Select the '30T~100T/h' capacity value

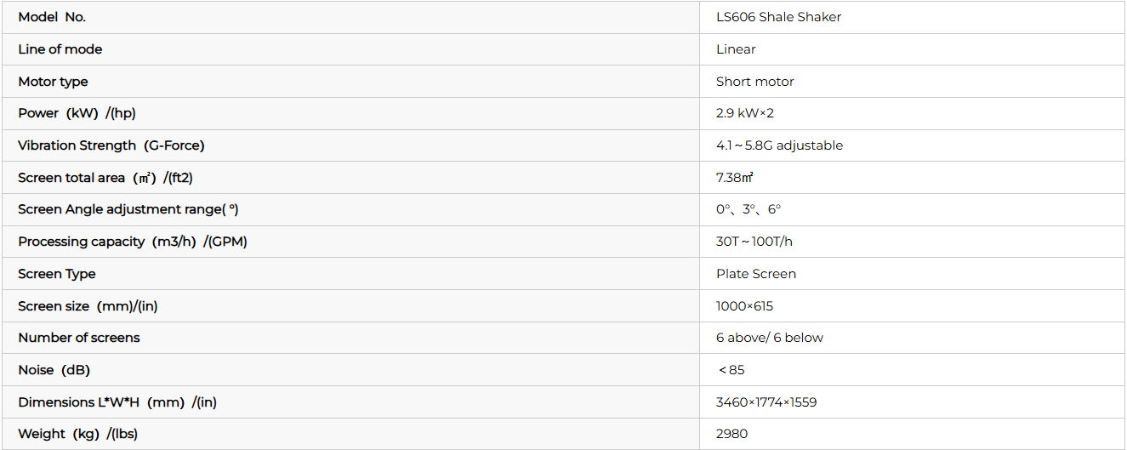pyautogui.click(x=754, y=242)
